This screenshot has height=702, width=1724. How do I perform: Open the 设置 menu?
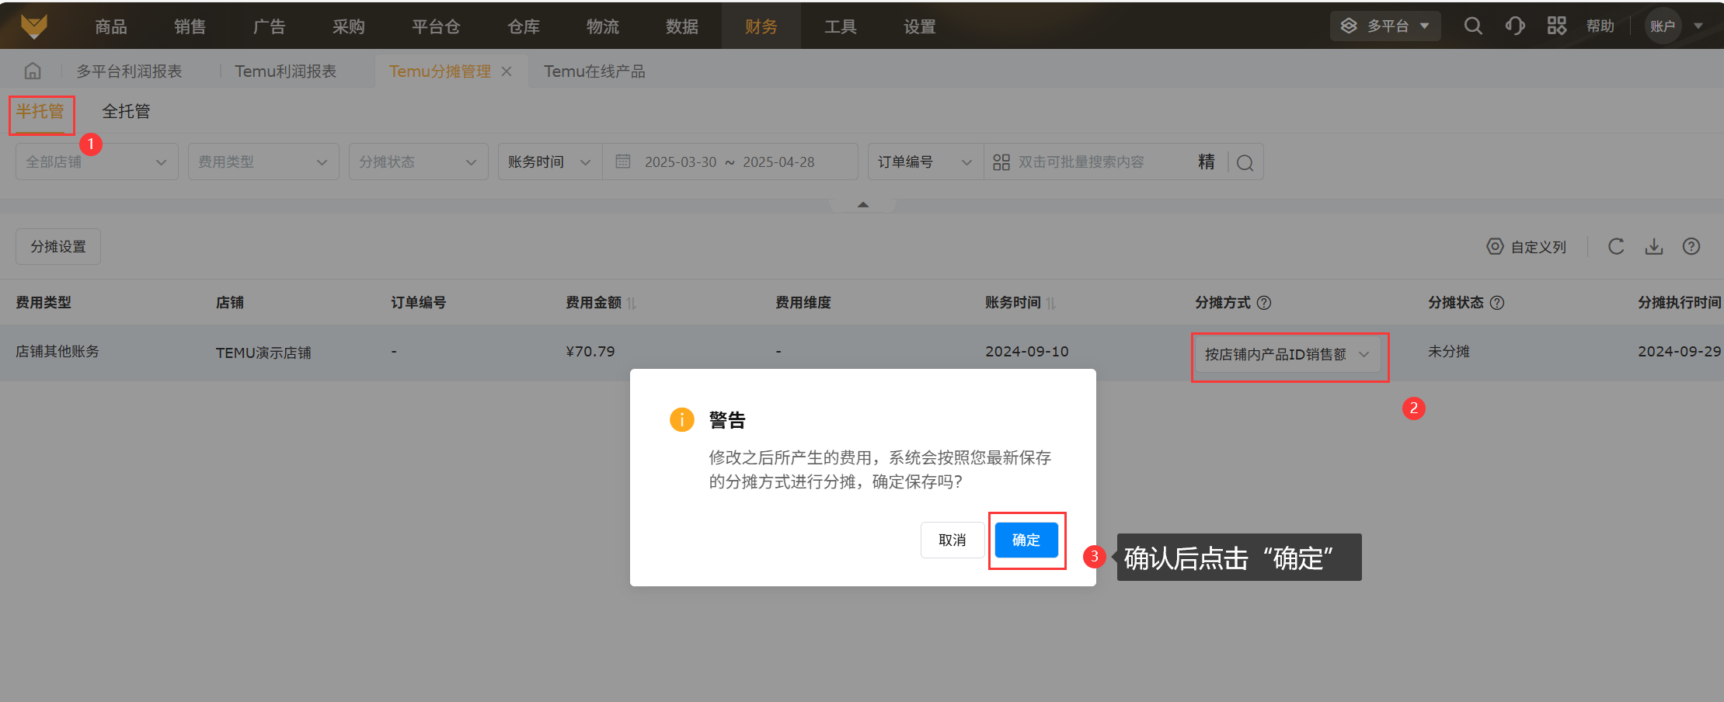(920, 26)
